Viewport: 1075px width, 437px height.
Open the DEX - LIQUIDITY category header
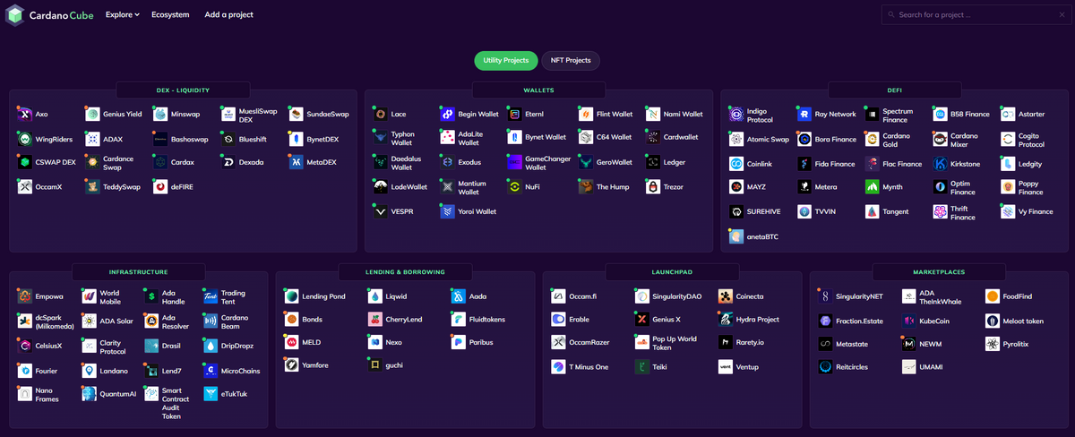183,90
